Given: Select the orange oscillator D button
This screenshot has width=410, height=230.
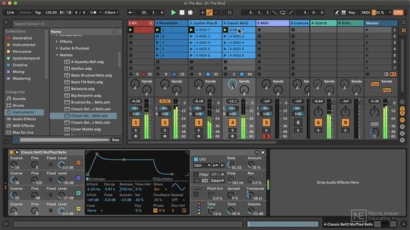Looking at the screenshot, I should (x=78, y=163).
